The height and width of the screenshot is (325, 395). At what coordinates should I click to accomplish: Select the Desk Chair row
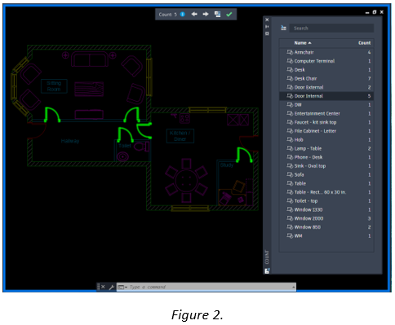[326, 78]
